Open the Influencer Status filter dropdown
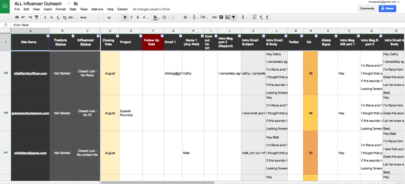 [98, 36]
